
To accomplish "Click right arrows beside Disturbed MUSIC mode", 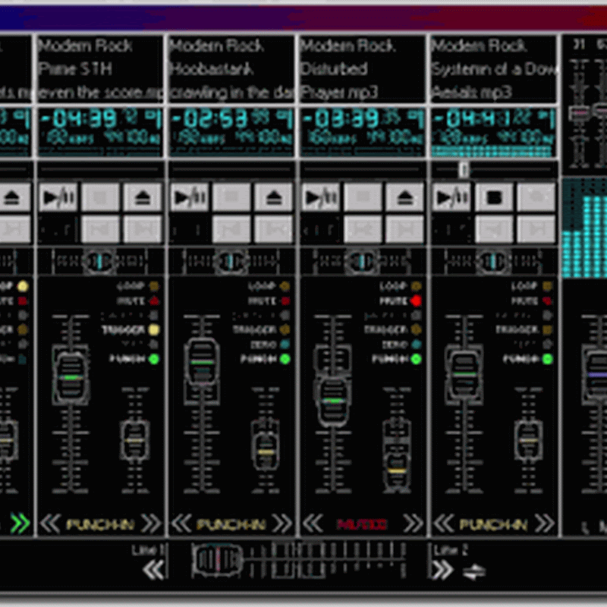I will pyautogui.click(x=414, y=524).
